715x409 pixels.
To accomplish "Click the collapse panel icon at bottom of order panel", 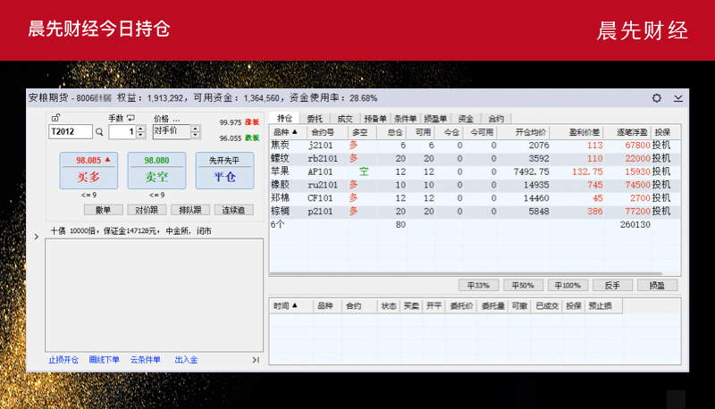I will pyautogui.click(x=256, y=360).
